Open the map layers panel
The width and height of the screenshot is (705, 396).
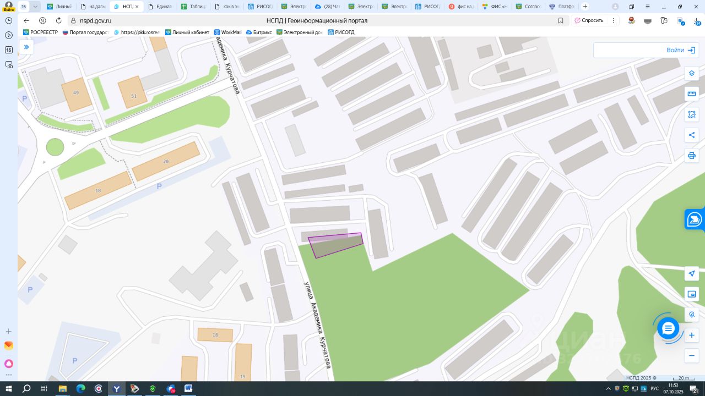point(692,73)
